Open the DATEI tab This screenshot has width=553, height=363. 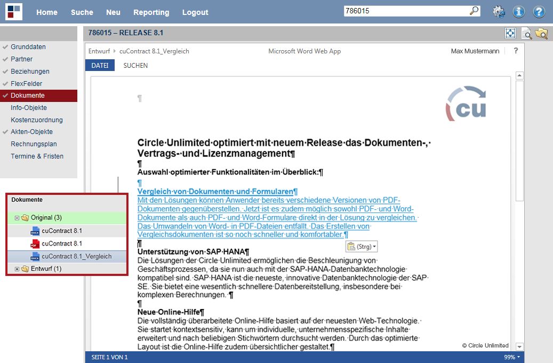click(100, 66)
